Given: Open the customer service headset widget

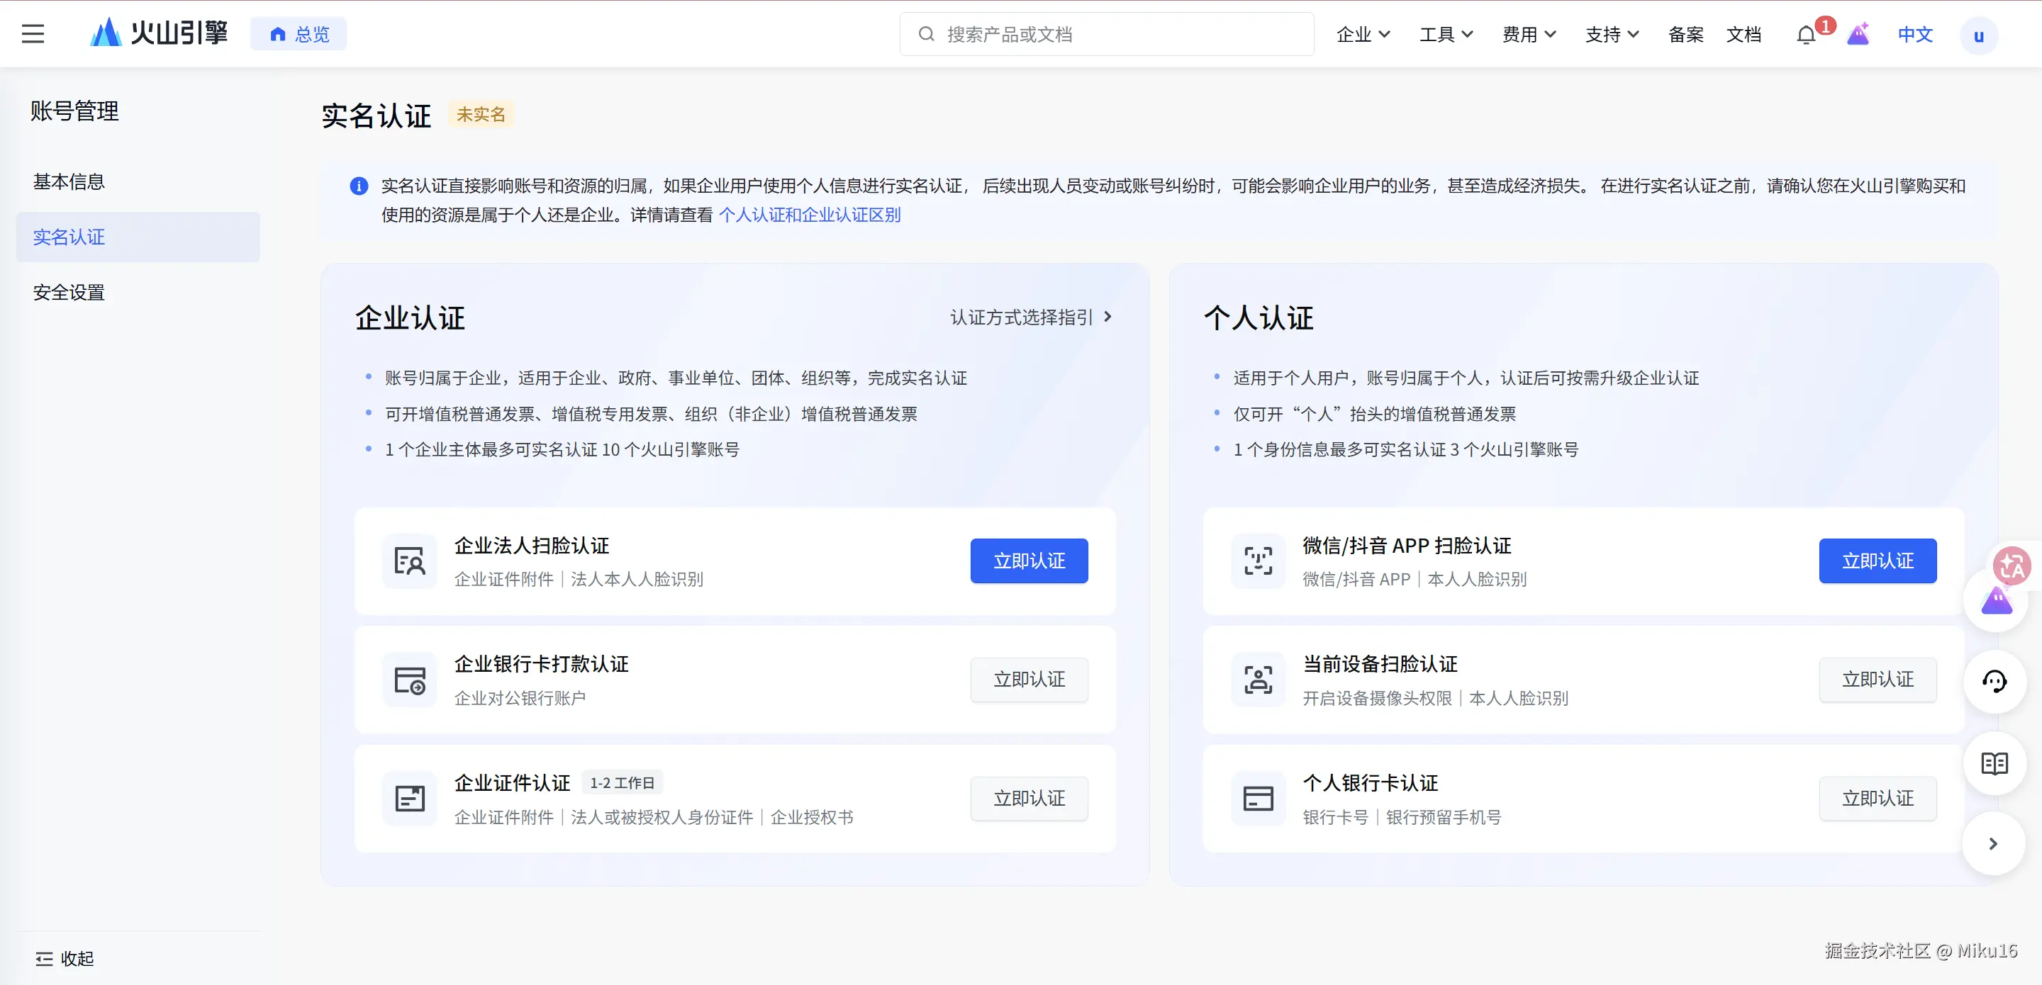Looking at the screenshot, I should point(1994,682).
